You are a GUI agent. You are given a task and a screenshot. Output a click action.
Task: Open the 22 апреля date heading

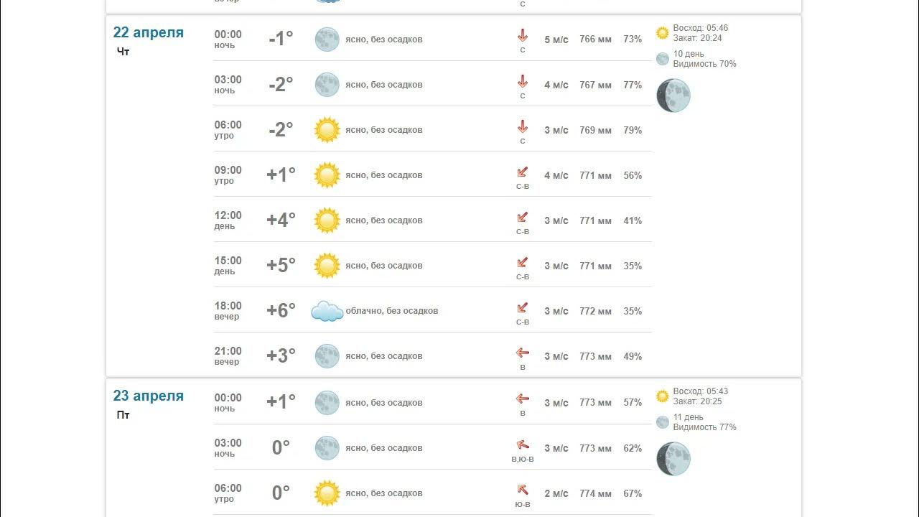coord(149,32)
